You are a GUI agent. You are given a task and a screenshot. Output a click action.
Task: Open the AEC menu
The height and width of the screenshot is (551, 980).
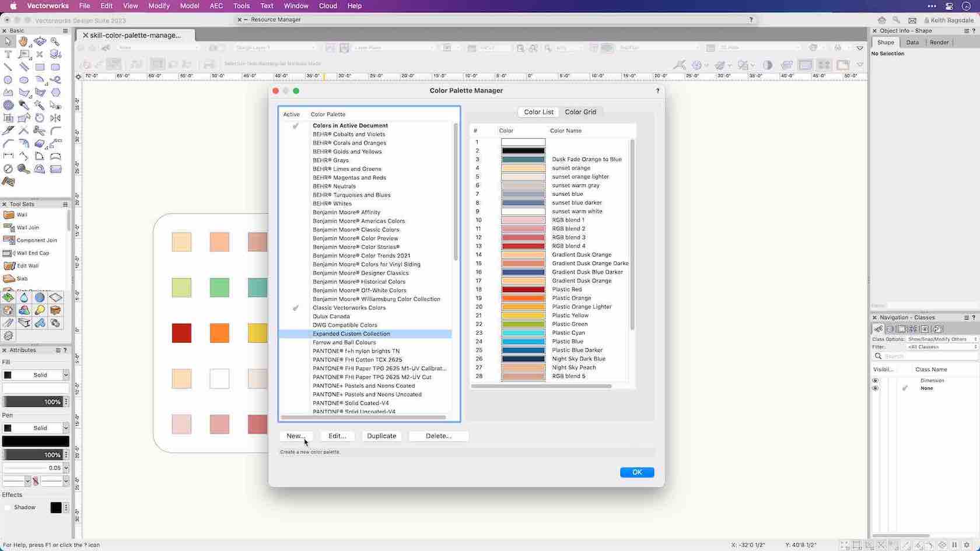point(216,6)
